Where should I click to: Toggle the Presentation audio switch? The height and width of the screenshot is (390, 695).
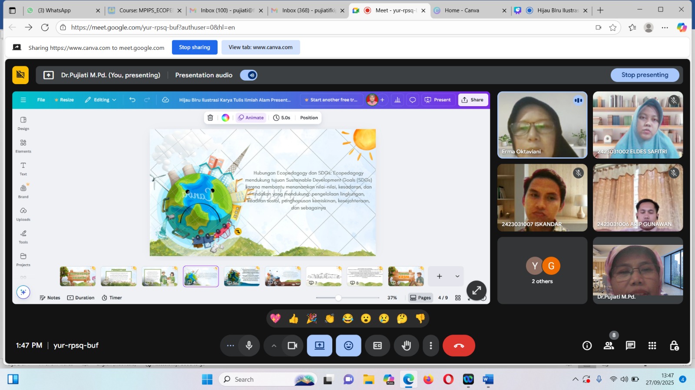point(248,75)
